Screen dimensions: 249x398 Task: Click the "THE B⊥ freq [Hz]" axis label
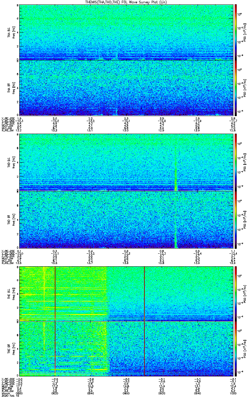point(11,293)
